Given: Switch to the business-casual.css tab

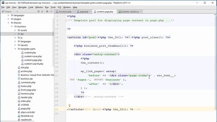Looking at the screenshot, I should 130,12.
